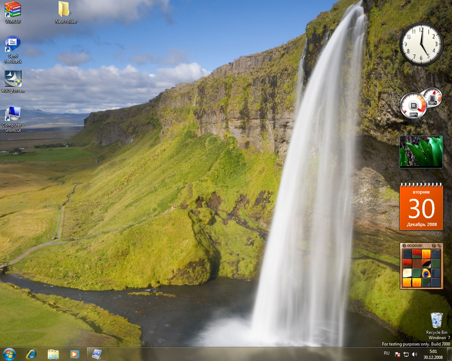Screen dimensions: 452x361
Task: Open the Computer - Shortcut icon
Action: coord(13,119)
